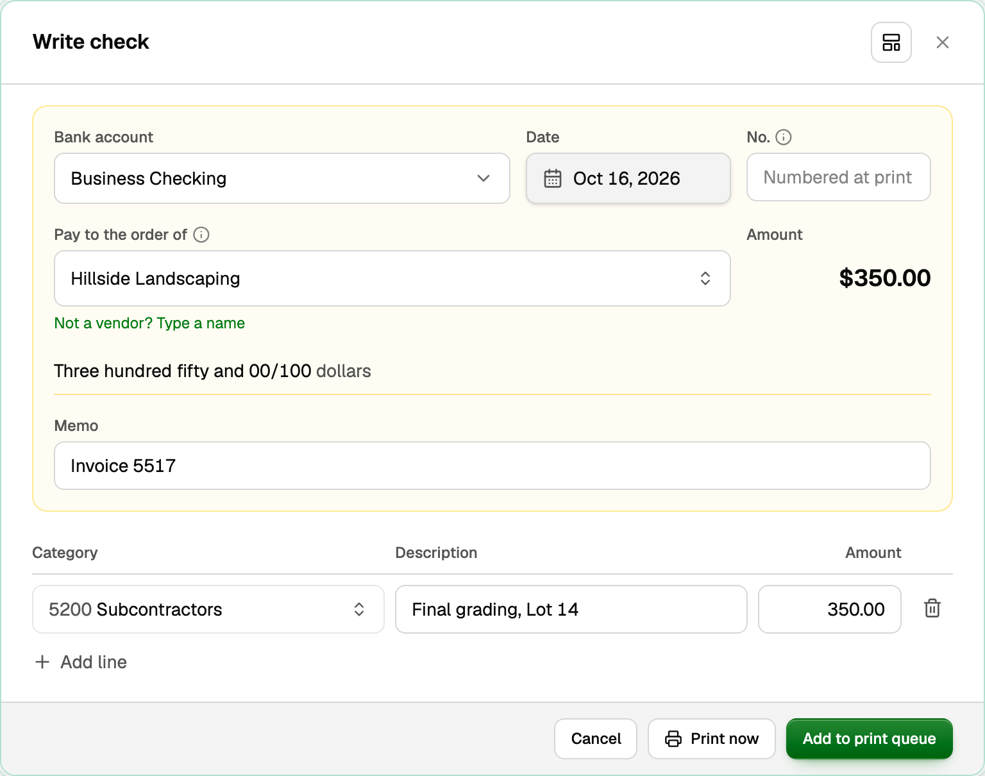985x776 pixels.
Task: Click 'Three hundred fifty and 00/100 dollars' text
Action: pos(213,371)
